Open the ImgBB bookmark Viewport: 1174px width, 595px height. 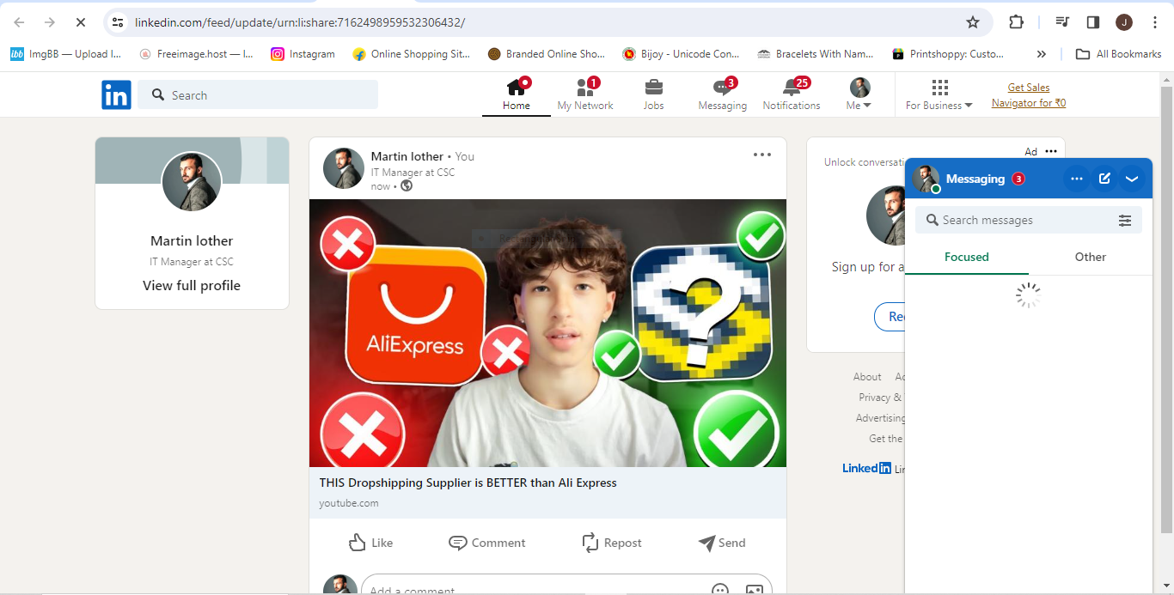pyautogui.click(x=65, y=53)
